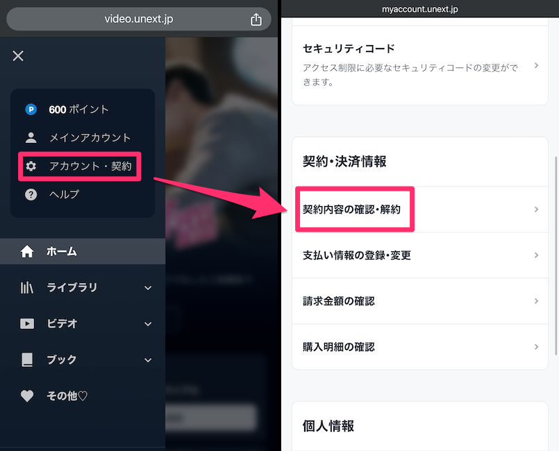
Task: Expand the ブック chevron
Action: (148, 360)
